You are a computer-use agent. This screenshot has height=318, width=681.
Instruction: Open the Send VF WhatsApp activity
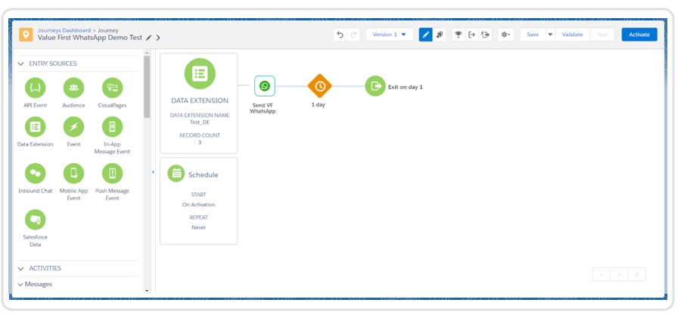[264, 86]
